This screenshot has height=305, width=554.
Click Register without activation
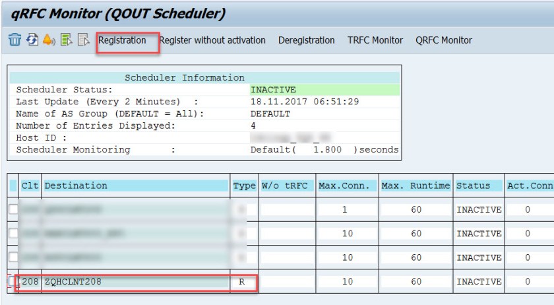(212, 40)
